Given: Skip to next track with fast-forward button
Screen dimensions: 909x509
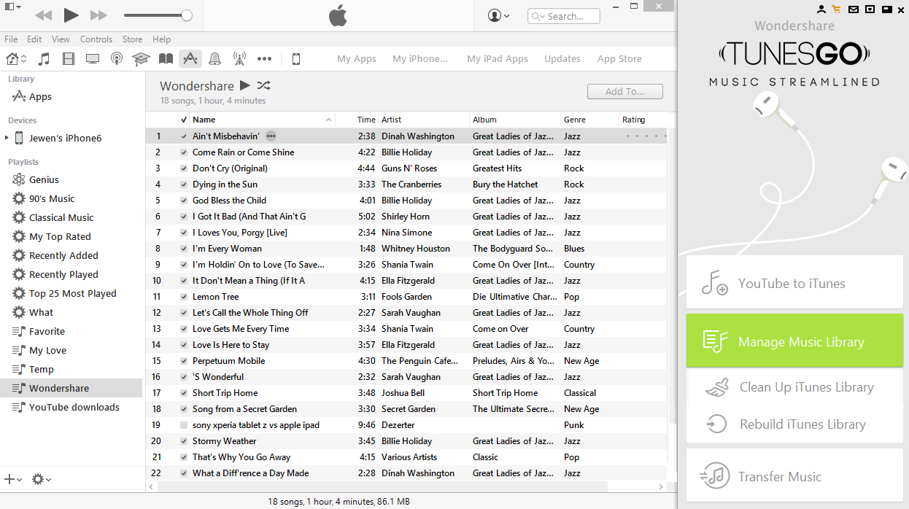Looking at the screenshot, I should (98, 15).
